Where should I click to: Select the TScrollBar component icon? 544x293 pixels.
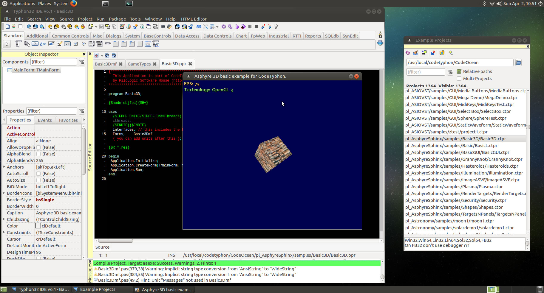[x=108, y=44]
